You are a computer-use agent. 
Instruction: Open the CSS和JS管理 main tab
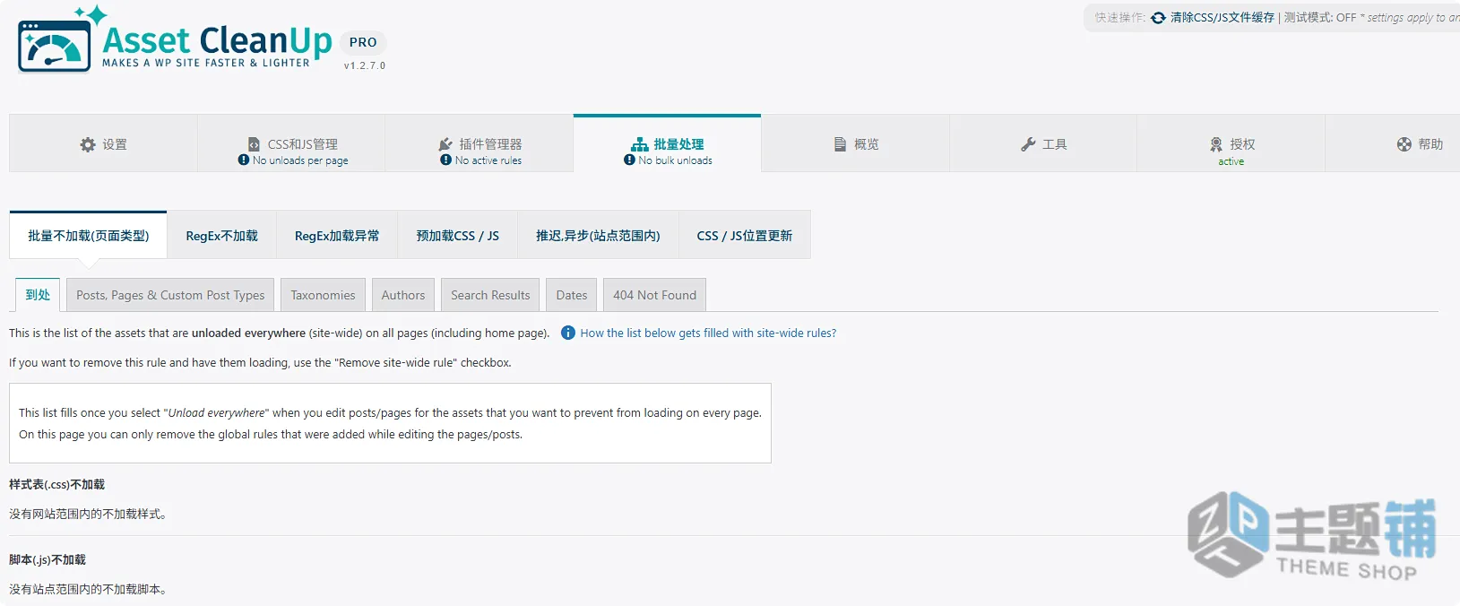click(x=291, y=143)
